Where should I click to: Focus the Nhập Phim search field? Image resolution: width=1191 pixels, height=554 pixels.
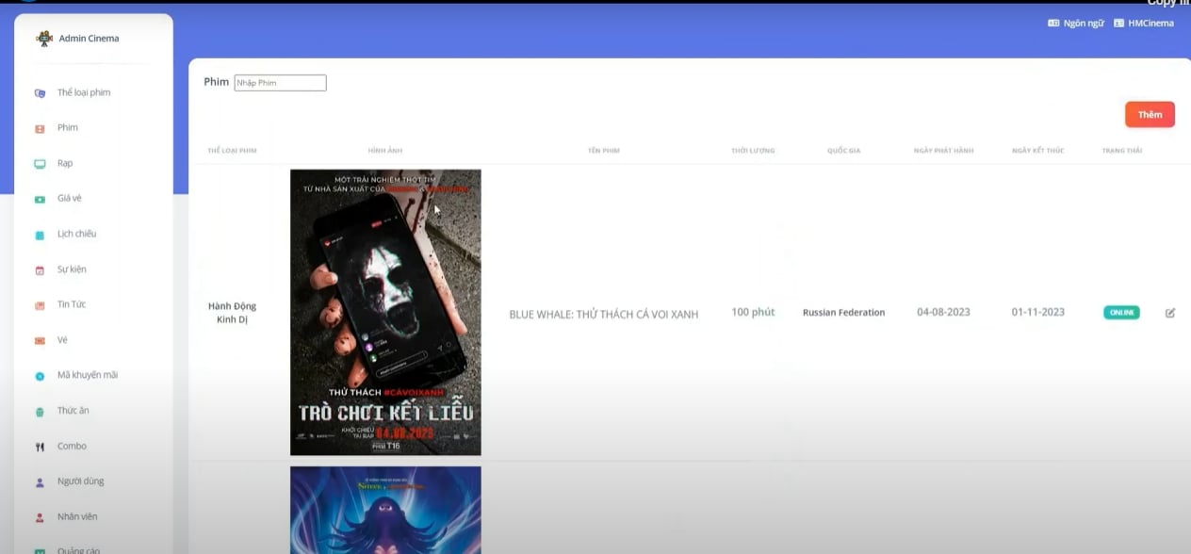[x=280, y=83]
